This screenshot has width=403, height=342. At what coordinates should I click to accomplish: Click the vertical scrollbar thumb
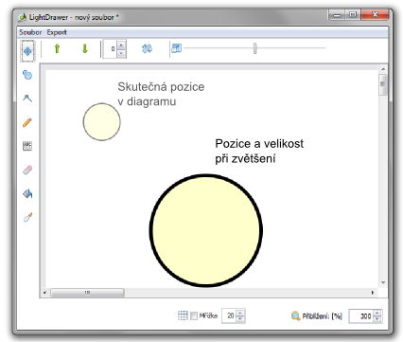click(383, 84)
